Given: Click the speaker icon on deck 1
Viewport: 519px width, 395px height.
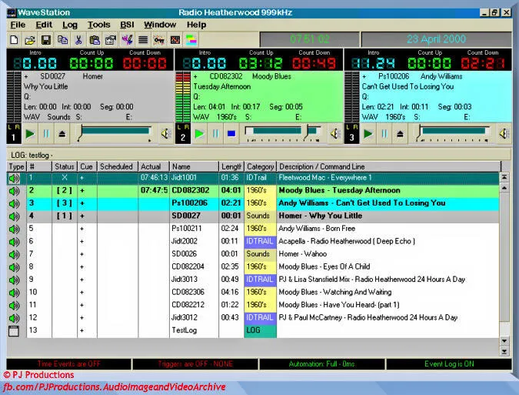Looking at the screenshot, I should click(167, 134).
